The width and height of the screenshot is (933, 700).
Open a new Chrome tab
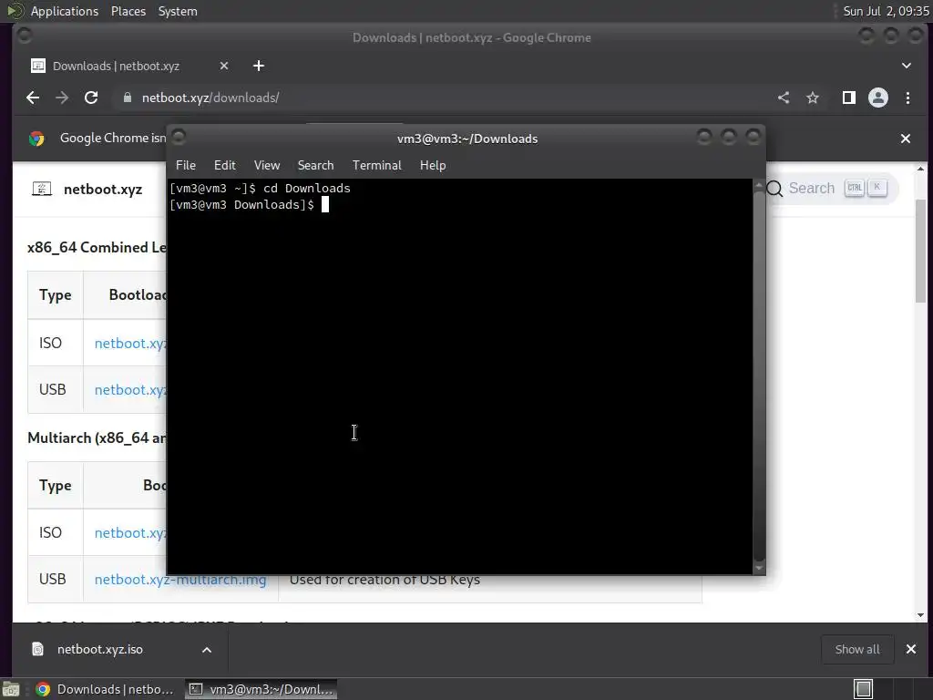tap(258, 66)
